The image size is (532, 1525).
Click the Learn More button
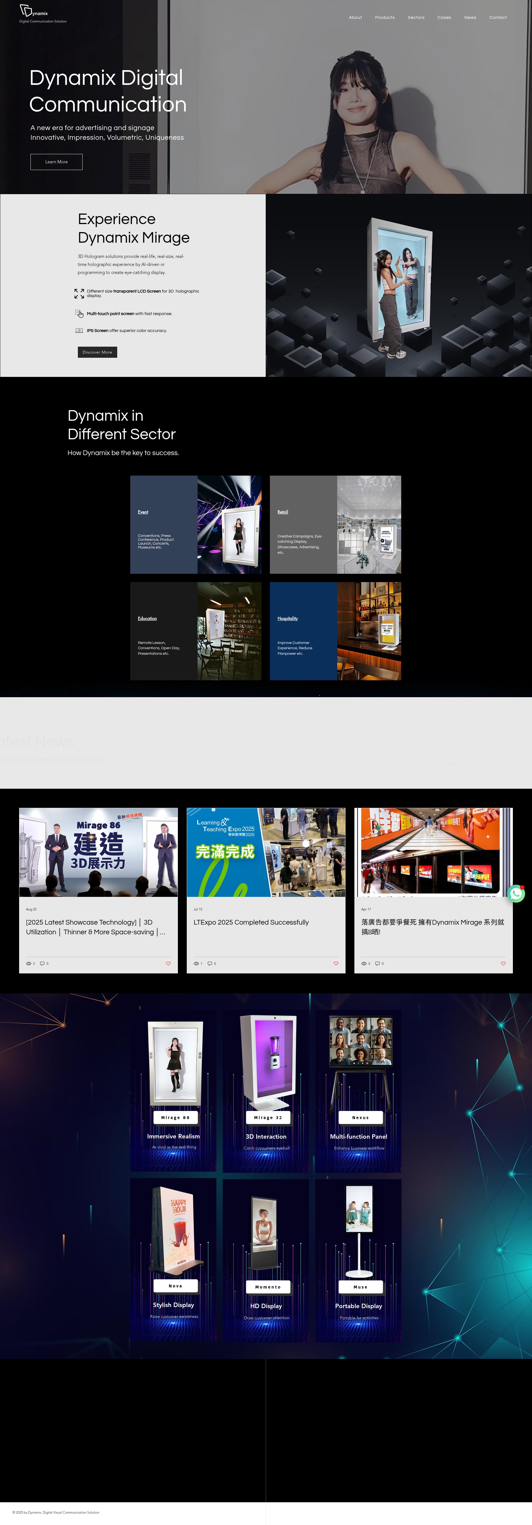56,162
